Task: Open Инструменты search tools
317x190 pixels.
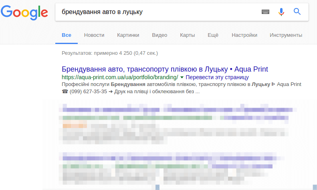Action: tap(286, 35)
